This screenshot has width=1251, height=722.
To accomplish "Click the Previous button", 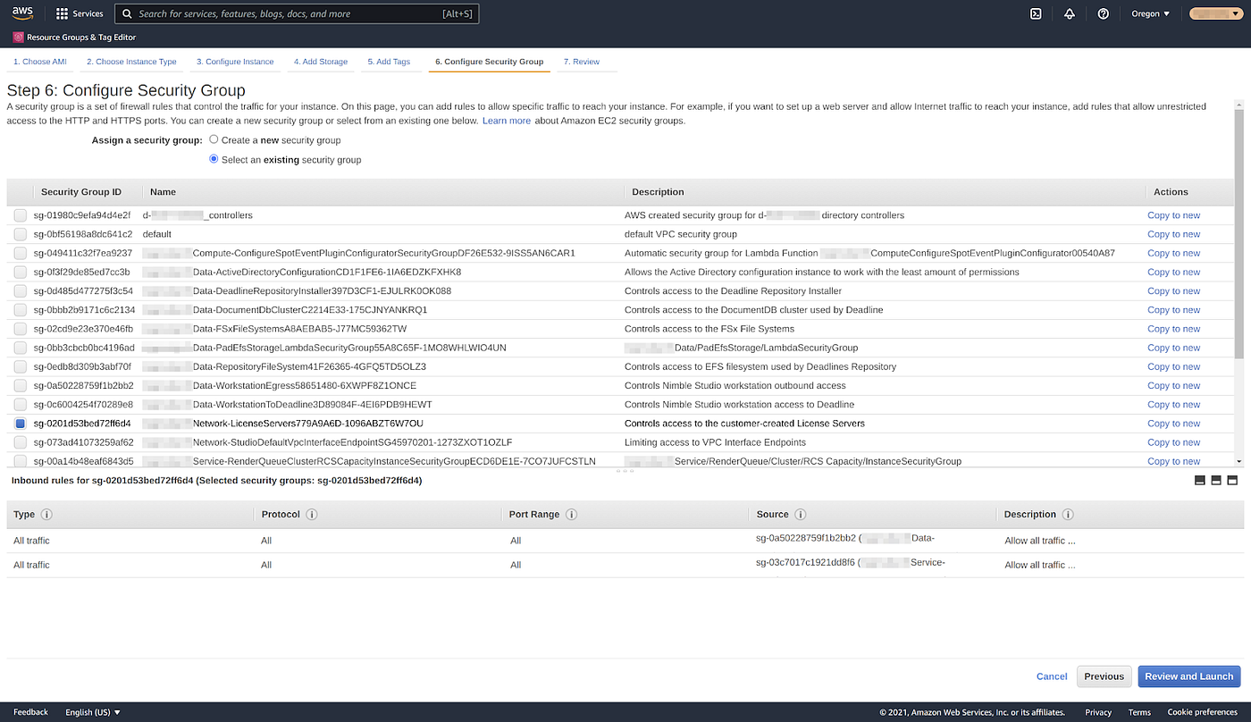I will coord(1104,676).
